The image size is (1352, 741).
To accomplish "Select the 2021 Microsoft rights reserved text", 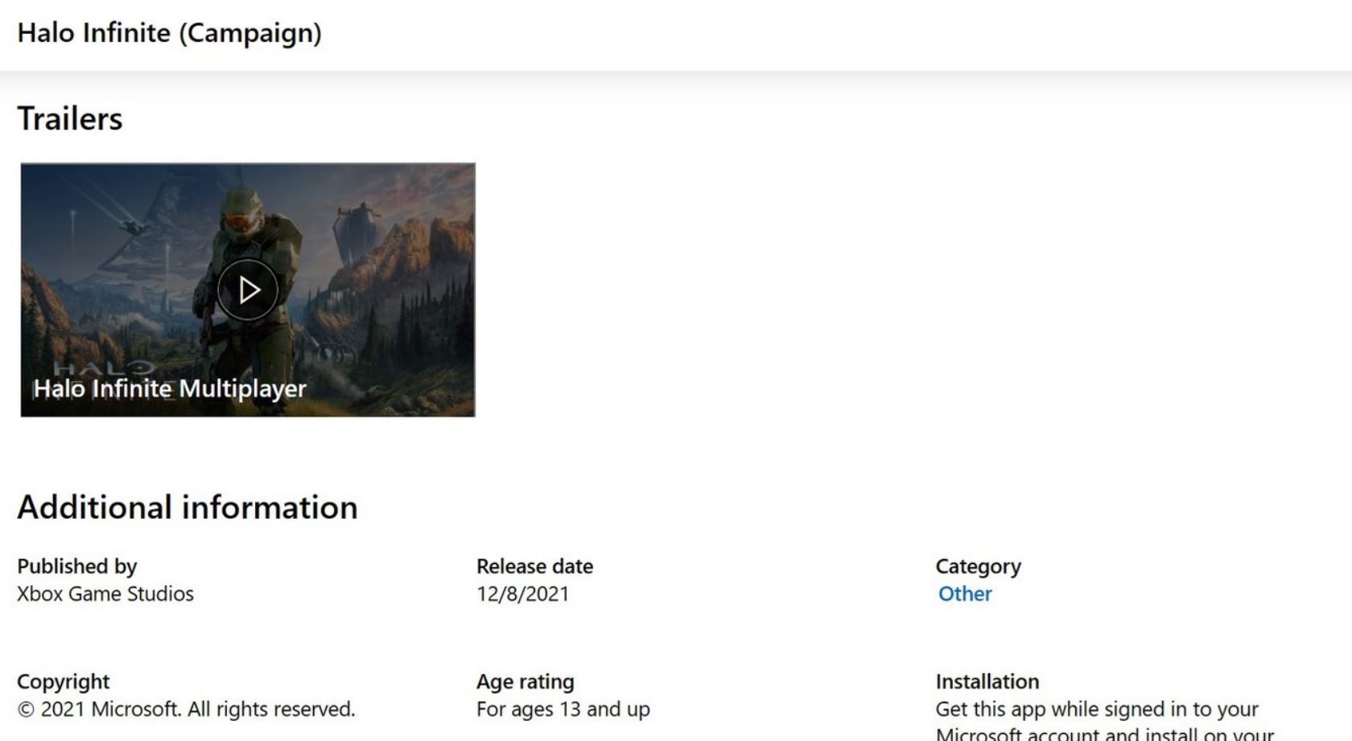I will (186, 709).
